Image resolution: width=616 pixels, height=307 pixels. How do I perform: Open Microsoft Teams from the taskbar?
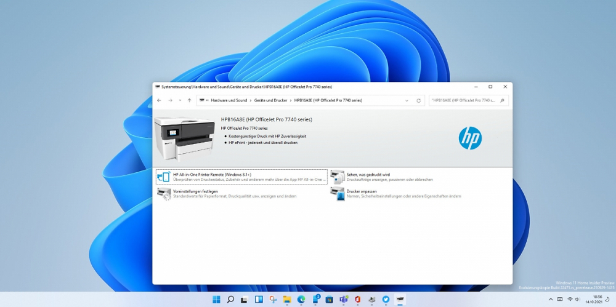coord(343,300)
